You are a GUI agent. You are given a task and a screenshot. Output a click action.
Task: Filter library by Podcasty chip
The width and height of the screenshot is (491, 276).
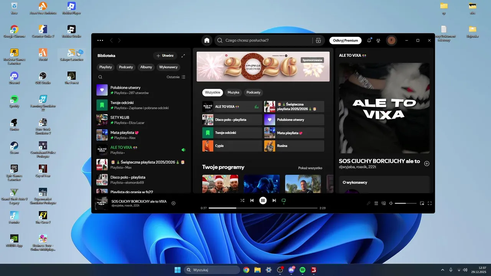pyautogui.click(x=126, y=67)
